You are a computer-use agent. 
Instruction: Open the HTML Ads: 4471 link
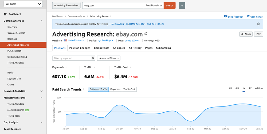[137, 24]
